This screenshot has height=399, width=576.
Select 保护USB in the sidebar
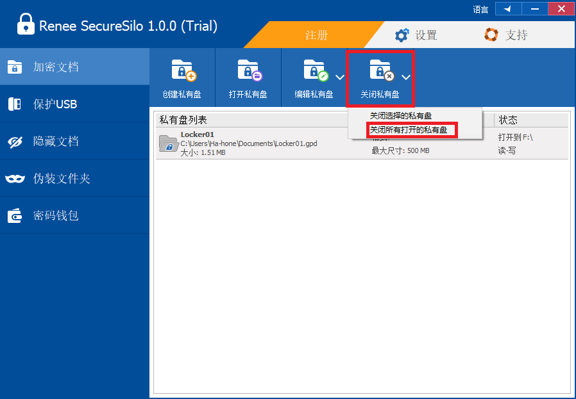click(x=74, y=104)
